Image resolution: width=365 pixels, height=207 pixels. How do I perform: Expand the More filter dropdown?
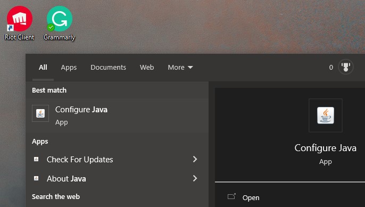180,67
